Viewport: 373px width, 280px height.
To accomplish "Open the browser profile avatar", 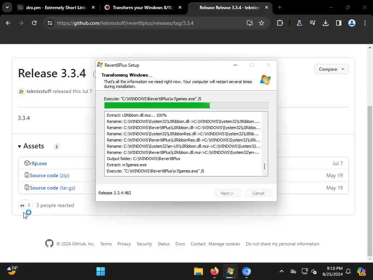I will (352, 23).
